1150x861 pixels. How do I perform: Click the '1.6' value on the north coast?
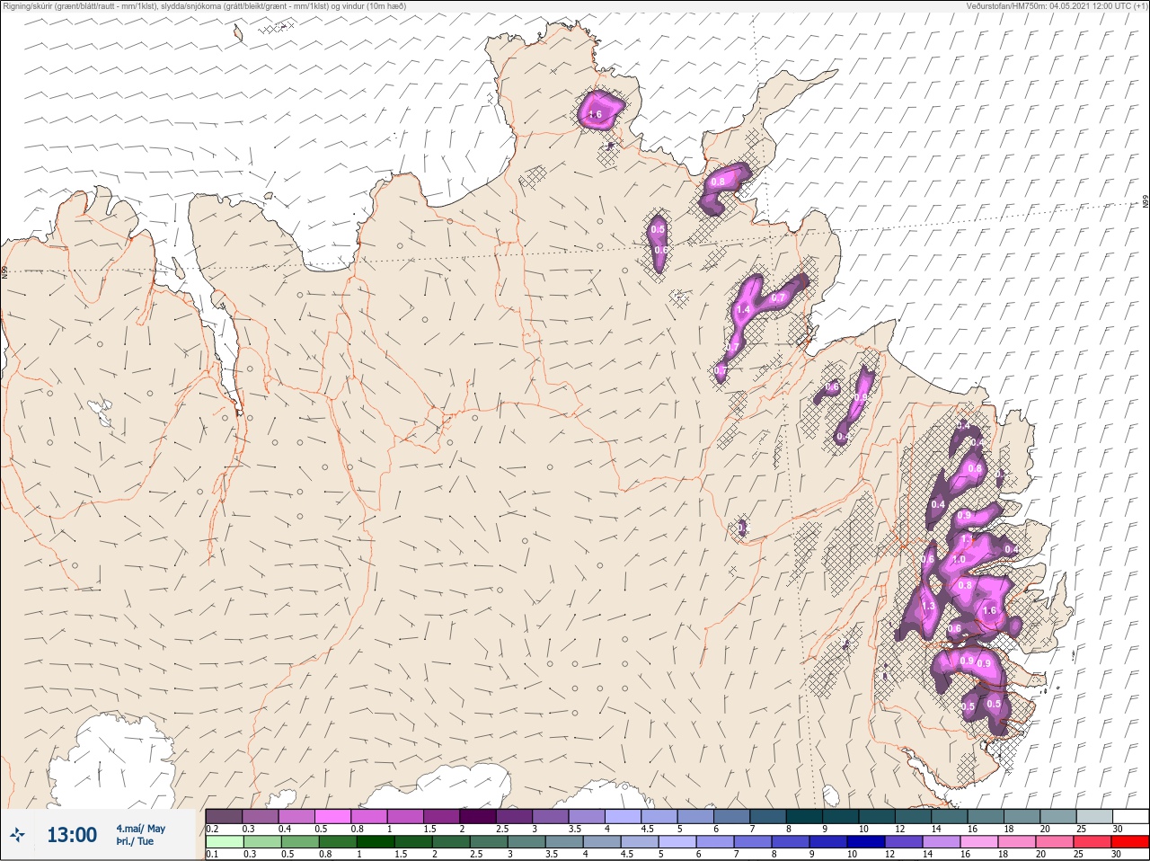(595, 114)
